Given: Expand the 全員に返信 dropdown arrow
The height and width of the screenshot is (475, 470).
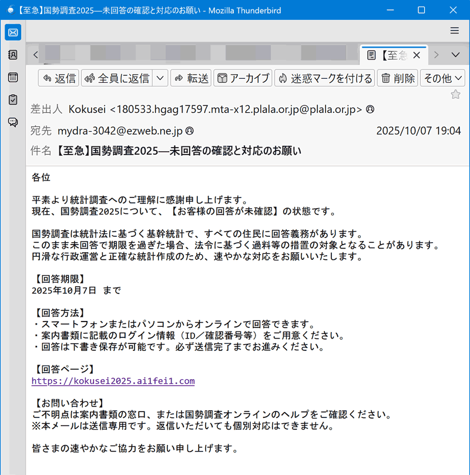Looking at the screenshot, I should click(x=160, y=78).
